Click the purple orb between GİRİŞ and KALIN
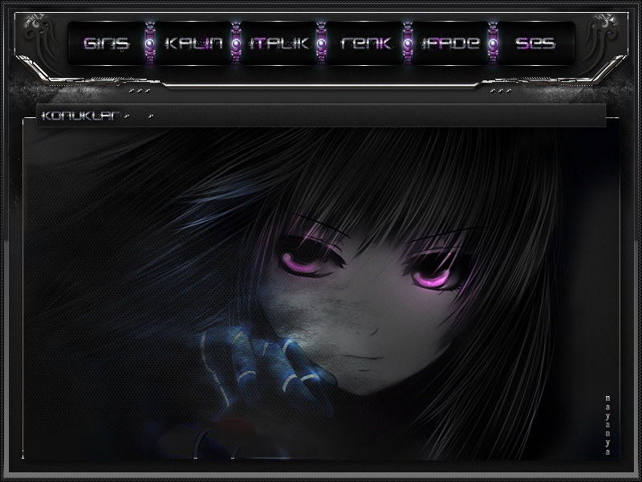The image size is (642, 482). 149,43
